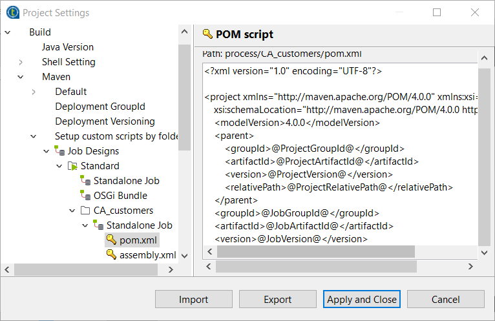Click the Import button
The height and width of the screenshot is (321, 495).
(194, 299)
